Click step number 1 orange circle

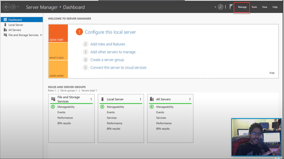tap(79, 32)
